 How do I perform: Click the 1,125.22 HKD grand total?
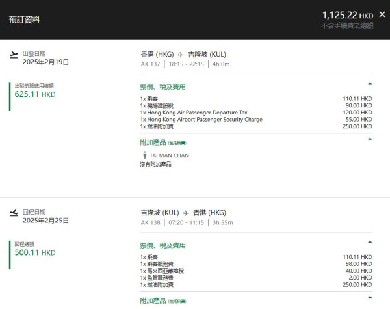pos(348,14)
